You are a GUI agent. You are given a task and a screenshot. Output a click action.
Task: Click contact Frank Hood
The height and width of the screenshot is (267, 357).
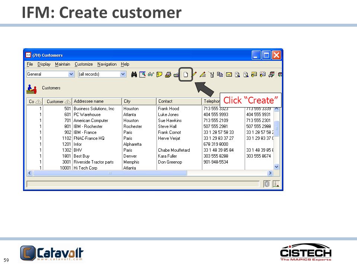click(168, 109)
